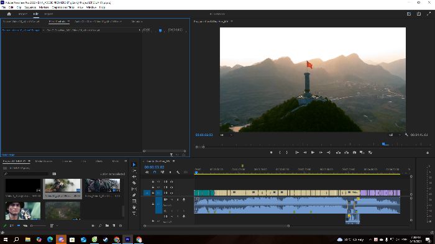Switch to the Media Browser tab
Screen dimensions: 435x244
point(43,161)
